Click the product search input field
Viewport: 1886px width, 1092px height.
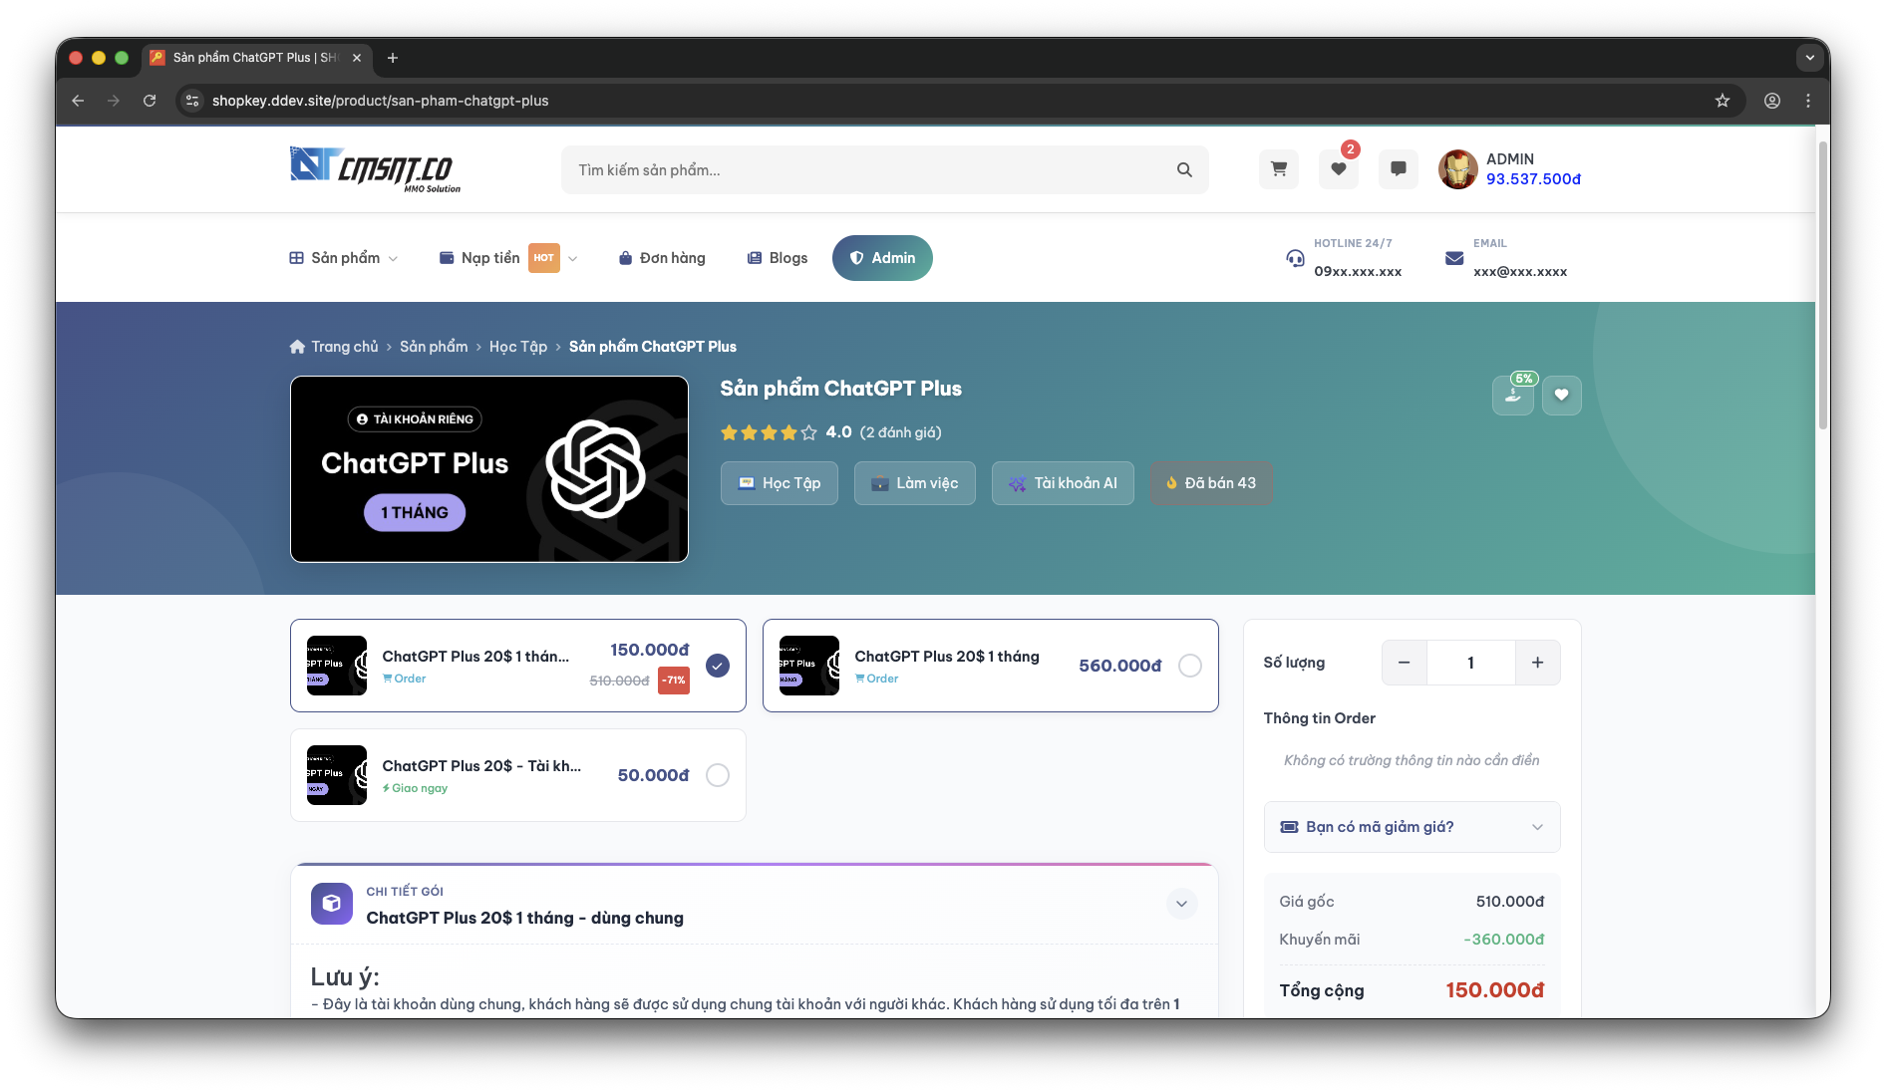(867, 170)
